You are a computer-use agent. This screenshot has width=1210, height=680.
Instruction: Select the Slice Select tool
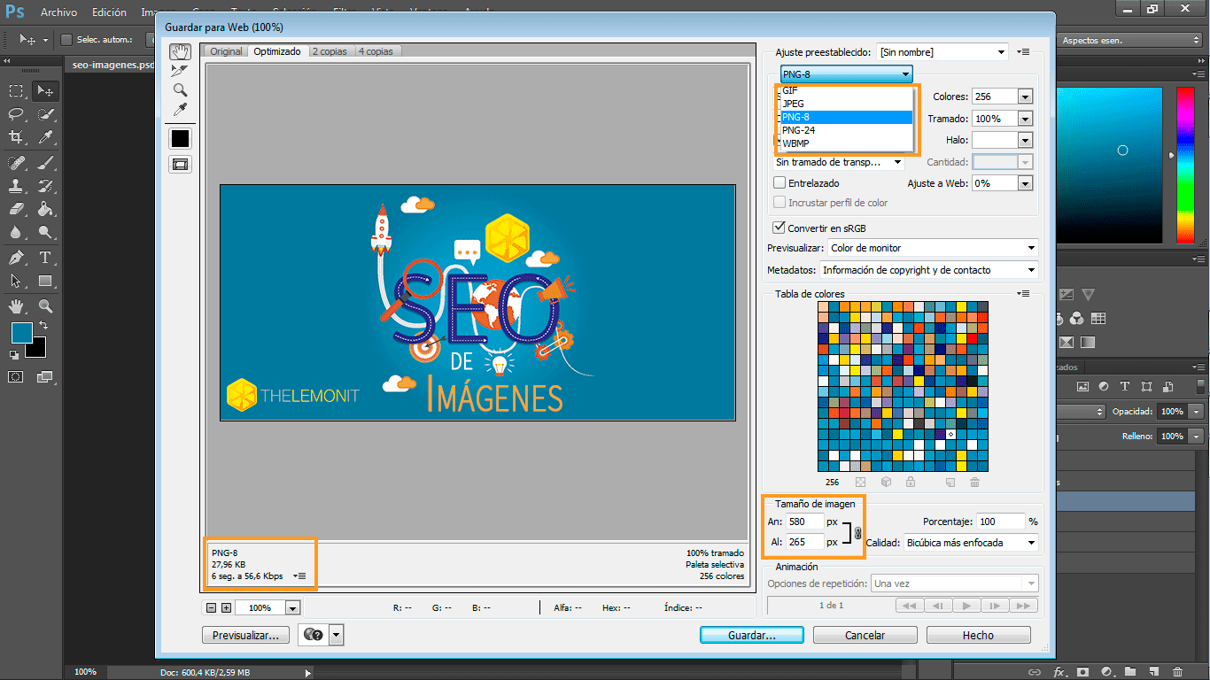tap(180, 71)
